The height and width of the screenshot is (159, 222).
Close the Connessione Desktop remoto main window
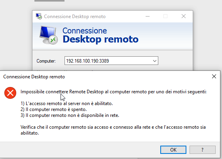coord(184,17)
